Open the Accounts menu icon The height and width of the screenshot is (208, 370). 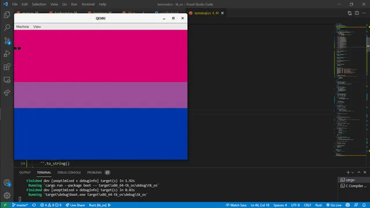coord(7,183)
